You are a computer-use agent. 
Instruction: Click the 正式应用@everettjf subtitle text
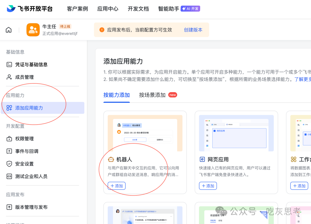[60, 33]
